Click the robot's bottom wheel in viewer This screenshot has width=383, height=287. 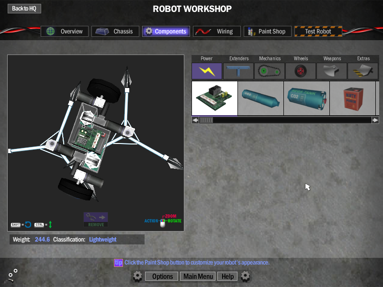tap(75, 189)
